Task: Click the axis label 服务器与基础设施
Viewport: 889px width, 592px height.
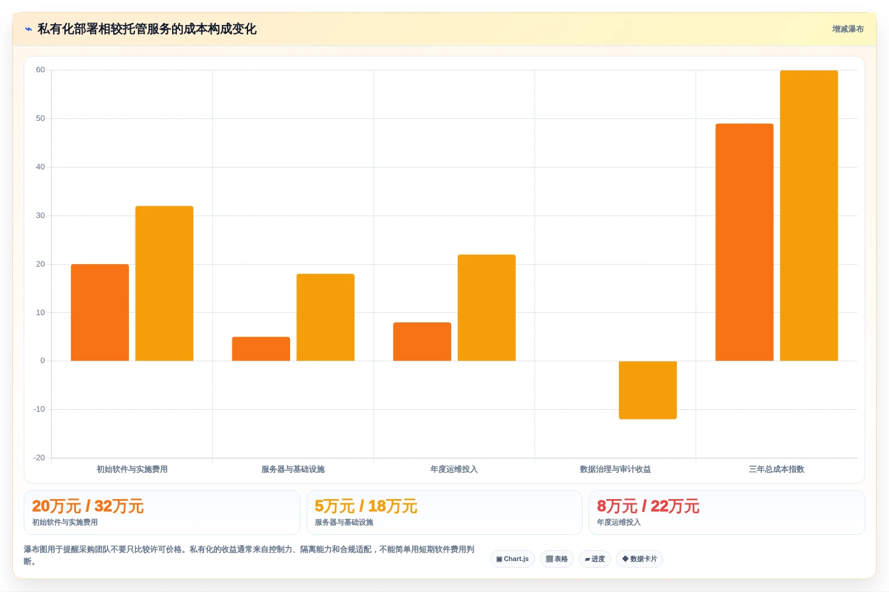Action: tap(293, 469)
